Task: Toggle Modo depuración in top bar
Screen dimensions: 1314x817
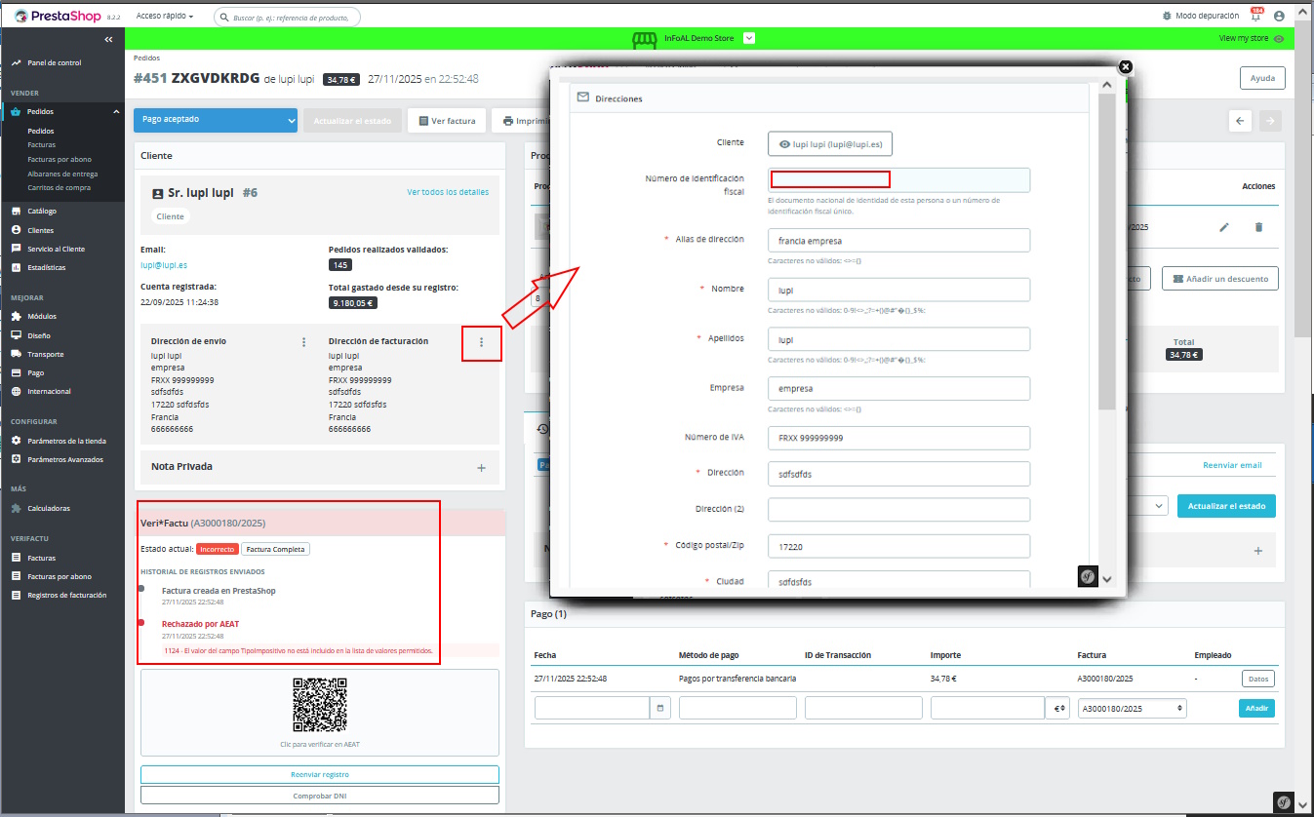Action: pyautogui.click(x=1199, y=16)
